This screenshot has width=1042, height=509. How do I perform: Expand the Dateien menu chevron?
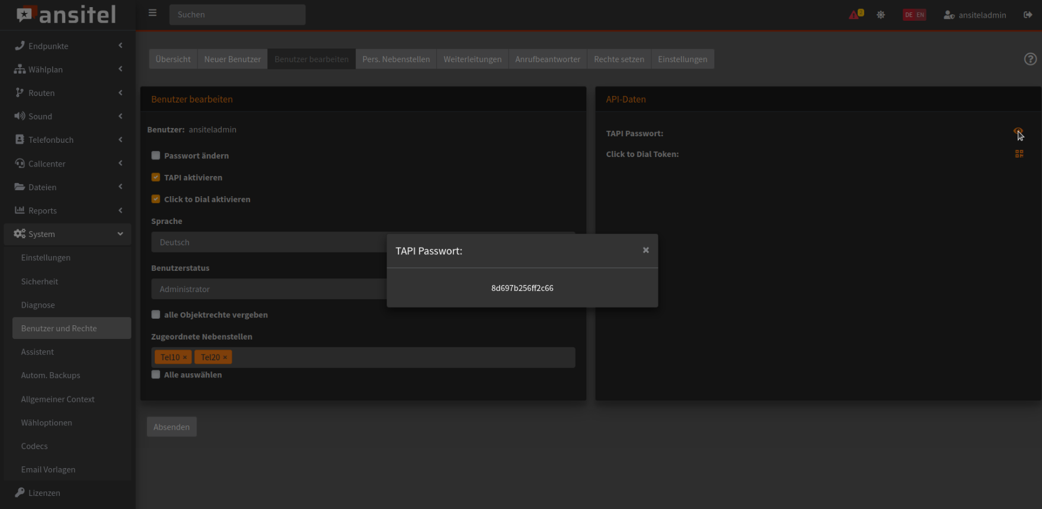click(x=120, y=187)
